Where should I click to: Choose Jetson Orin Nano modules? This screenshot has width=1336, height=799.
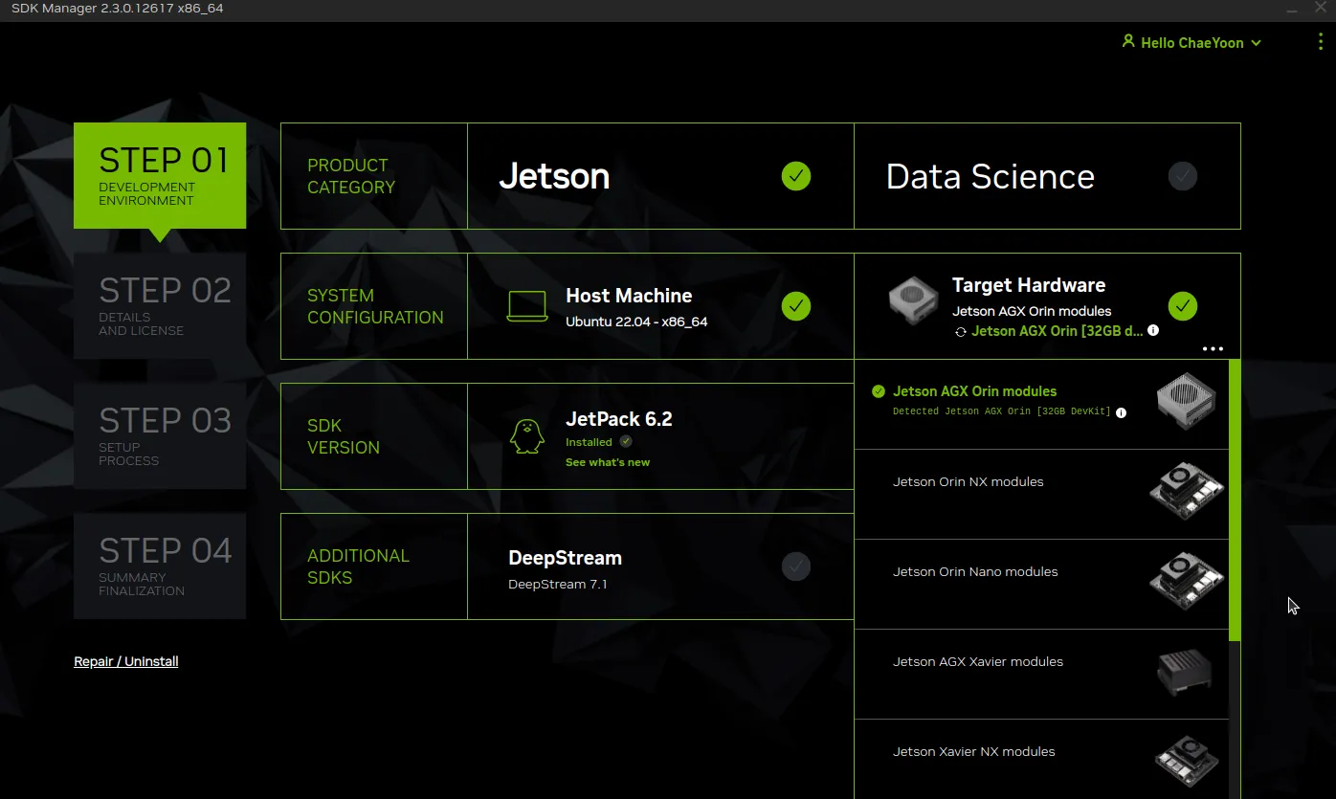[x=1041, y=584]
